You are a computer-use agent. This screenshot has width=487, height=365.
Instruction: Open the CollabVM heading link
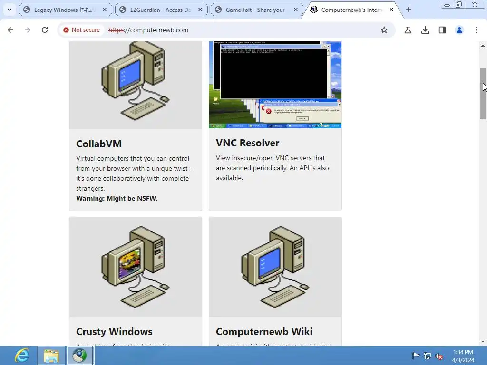99,144
